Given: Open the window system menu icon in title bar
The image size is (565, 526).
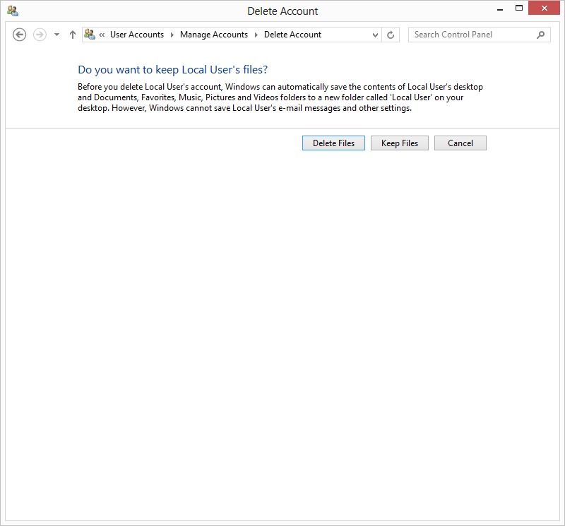Looking at the screenshot, I should click(13, 11).
